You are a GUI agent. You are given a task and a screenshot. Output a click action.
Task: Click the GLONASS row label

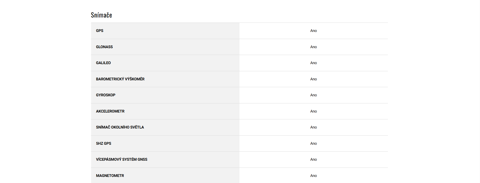pyautogui.click(x=104, y=47)
